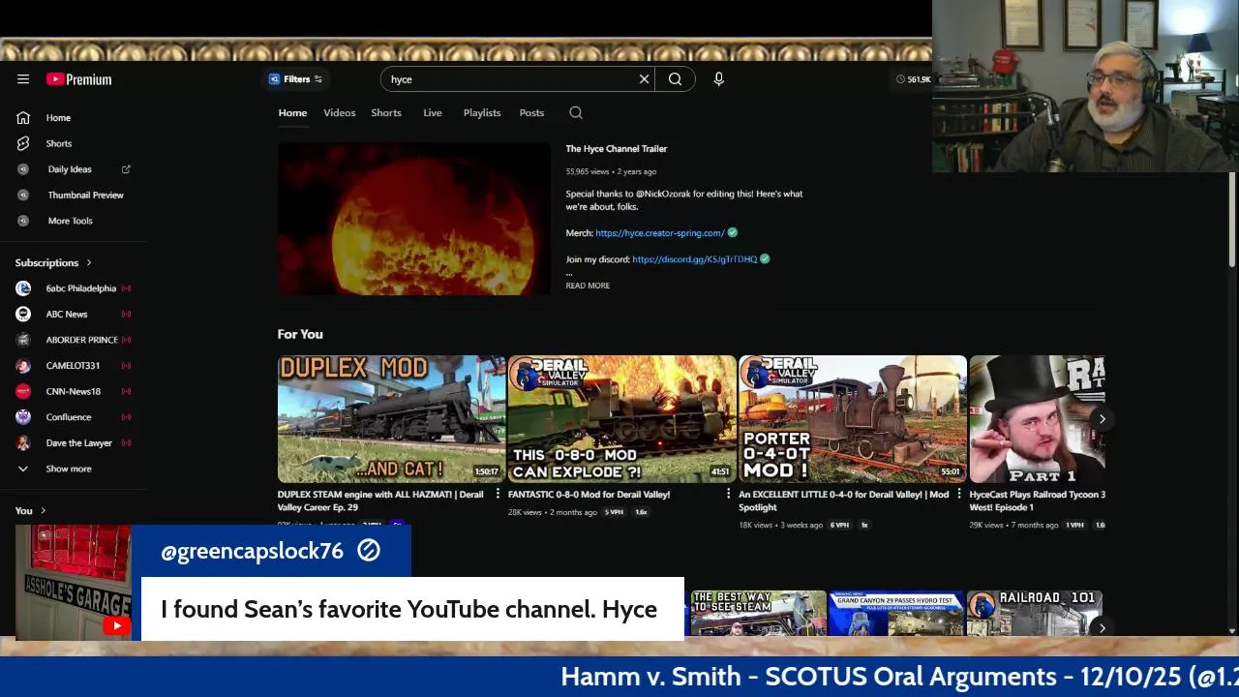Expand the Subscriptions section
1239x697 pixels.
coord(53,262)
